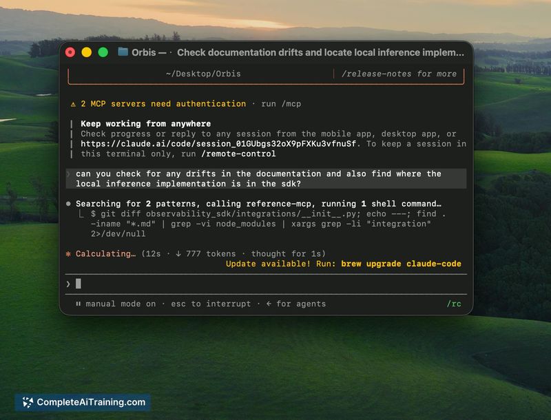Click the manual mode pause icon
This screenshot has height=420, width=551.
pos(78,304)
